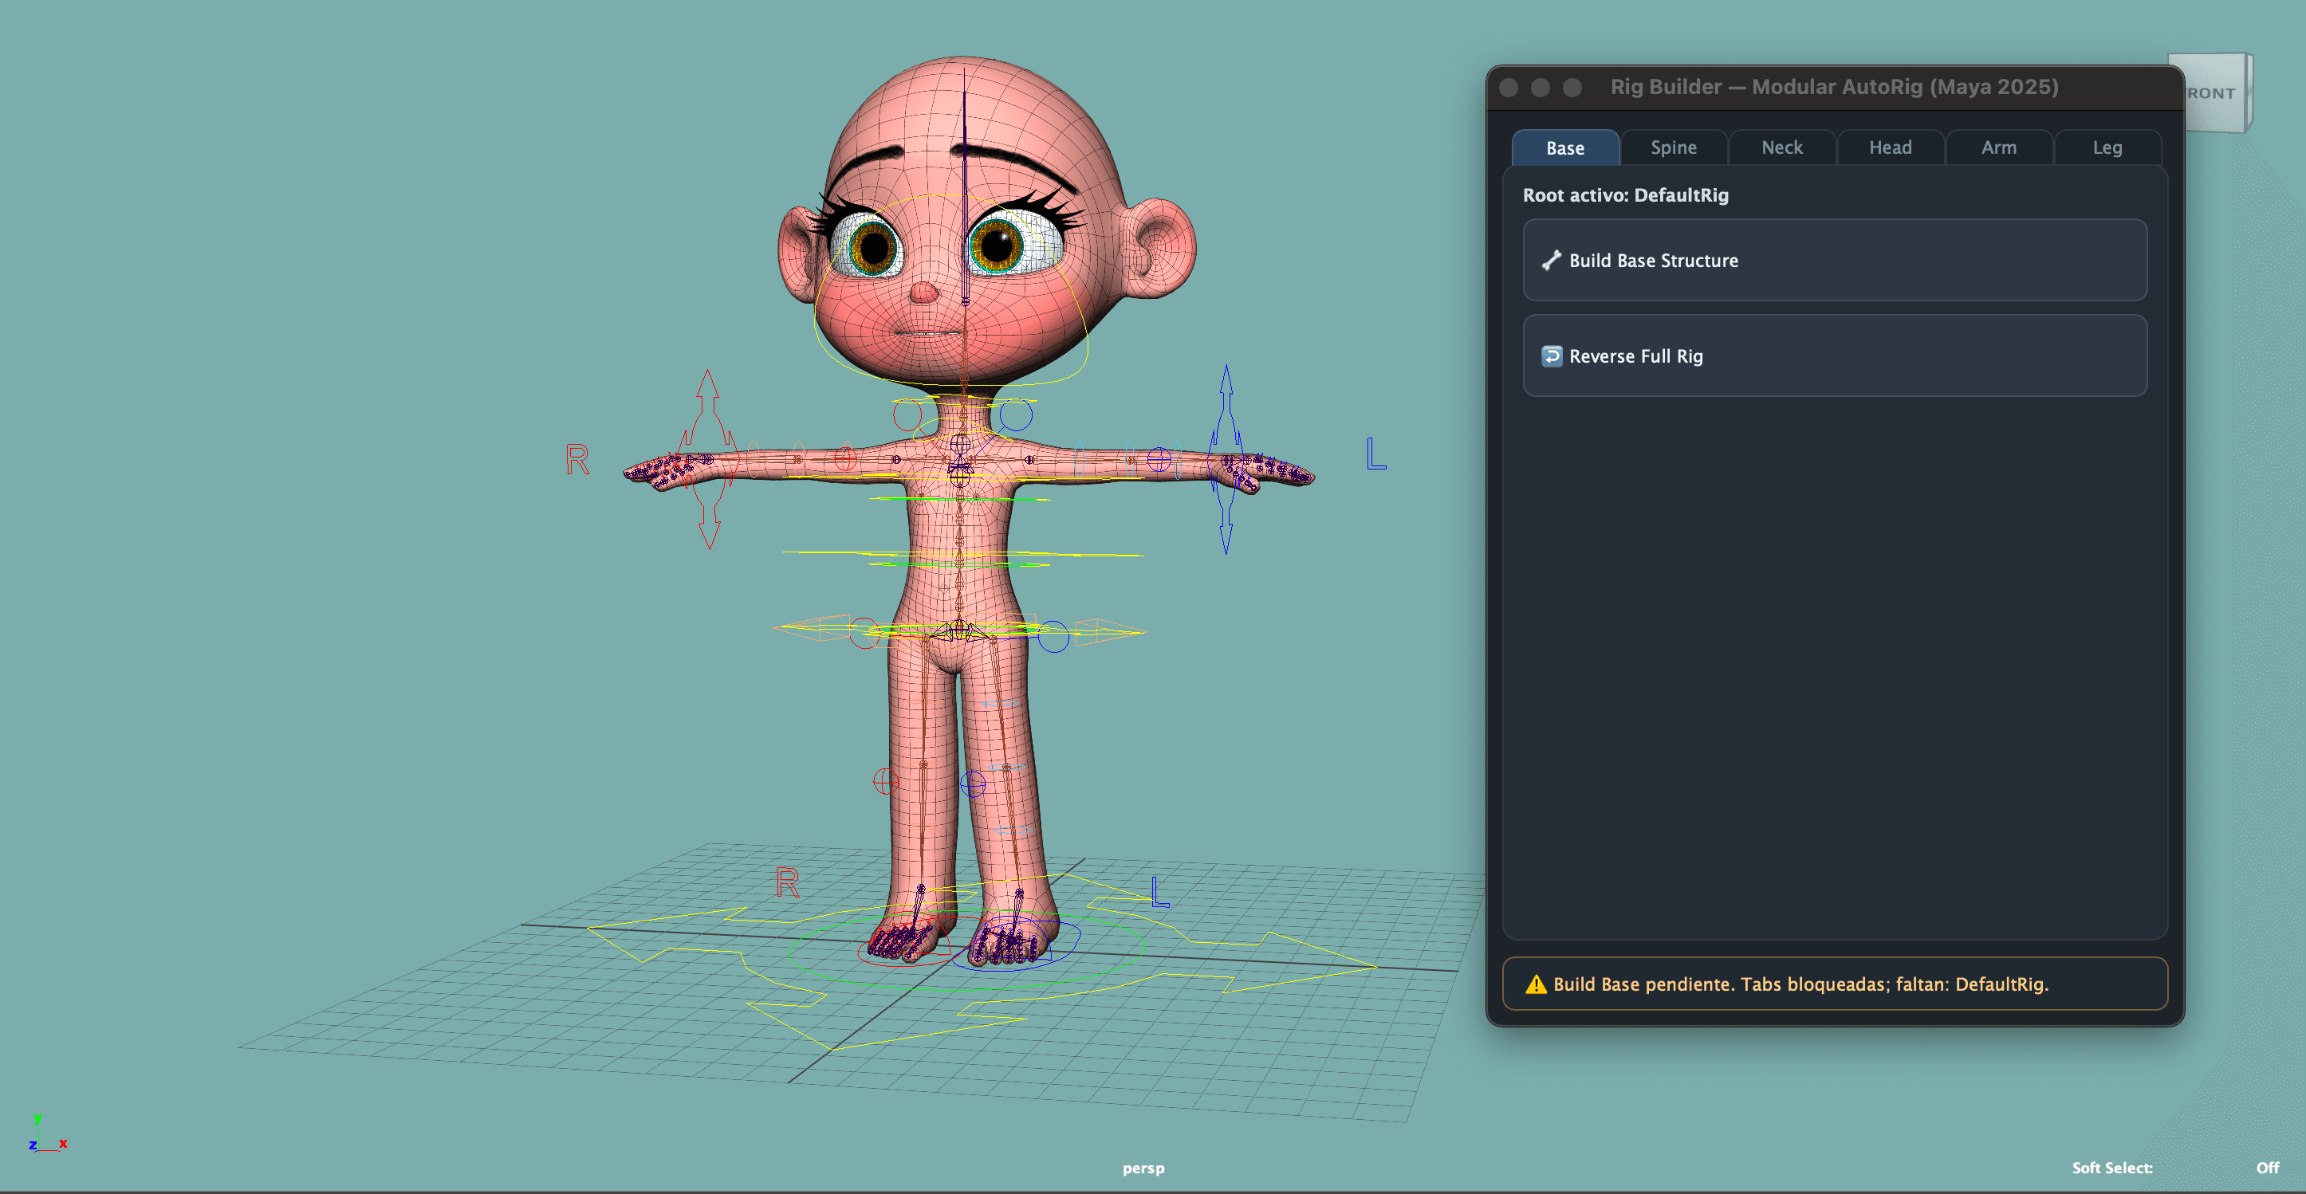Click the Reverse Full Rig button

1834,356
